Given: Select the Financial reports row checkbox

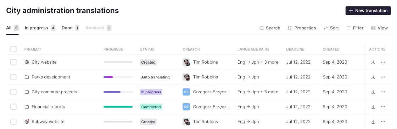Looking at the screenshot, I should pyautogui.click(x=13, y=107).
